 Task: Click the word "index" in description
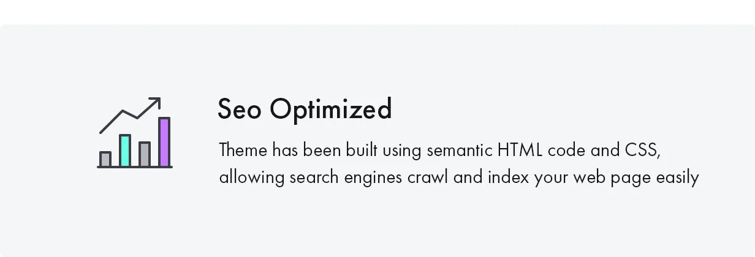coord(509,178)
